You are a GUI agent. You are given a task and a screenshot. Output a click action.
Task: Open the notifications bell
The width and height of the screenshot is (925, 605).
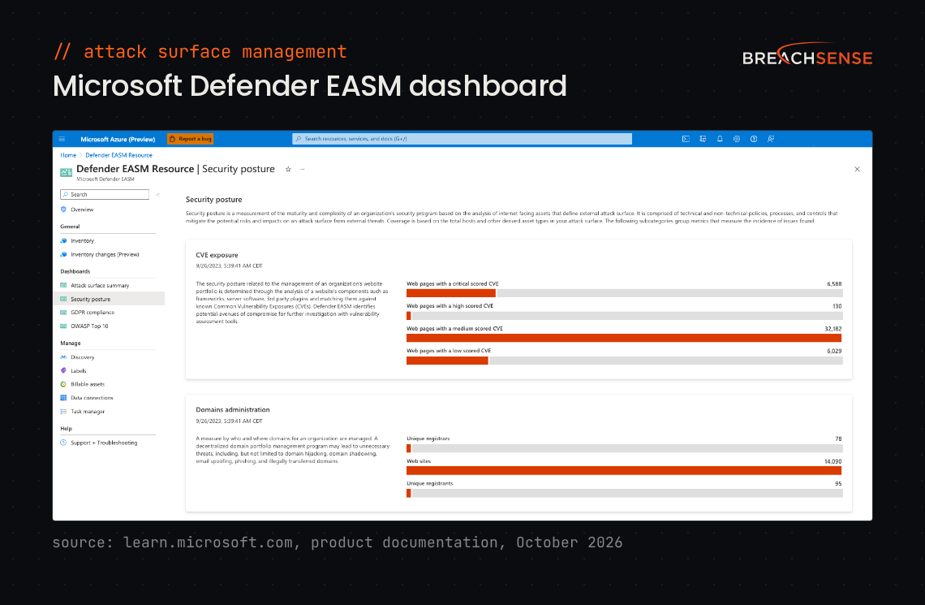point(720,140)
